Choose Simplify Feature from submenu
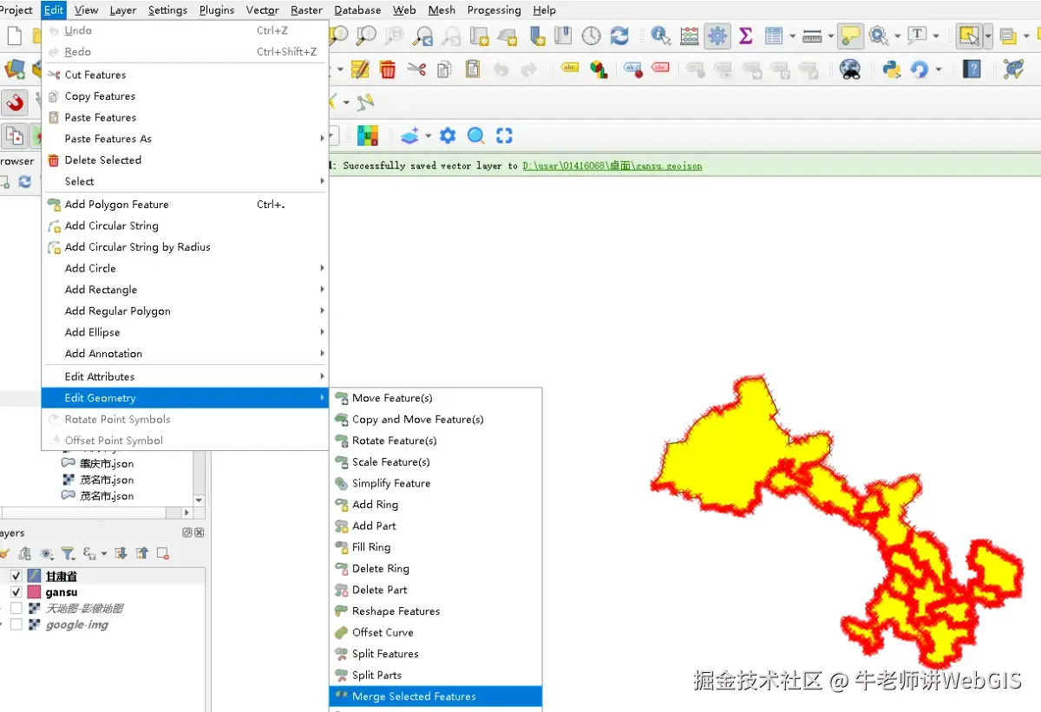Image resolution: width=1041 pixels, height=712 pixels. [x=435, y=483]
